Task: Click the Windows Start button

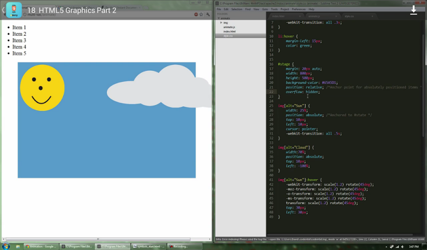Action: (x=6, y=246)
